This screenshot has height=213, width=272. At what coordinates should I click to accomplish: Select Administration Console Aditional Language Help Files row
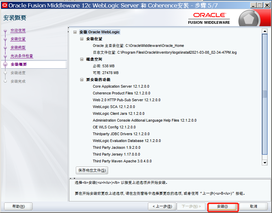[x=145, y=120]
